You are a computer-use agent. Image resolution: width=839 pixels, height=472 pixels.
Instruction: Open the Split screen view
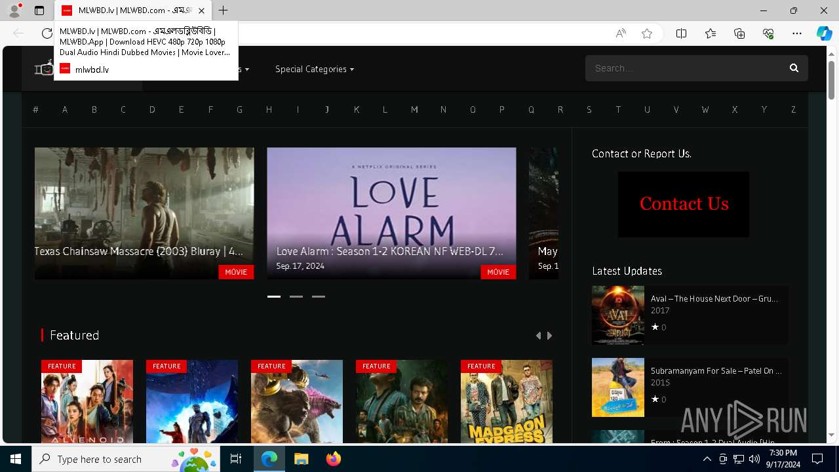coord(681,33)
